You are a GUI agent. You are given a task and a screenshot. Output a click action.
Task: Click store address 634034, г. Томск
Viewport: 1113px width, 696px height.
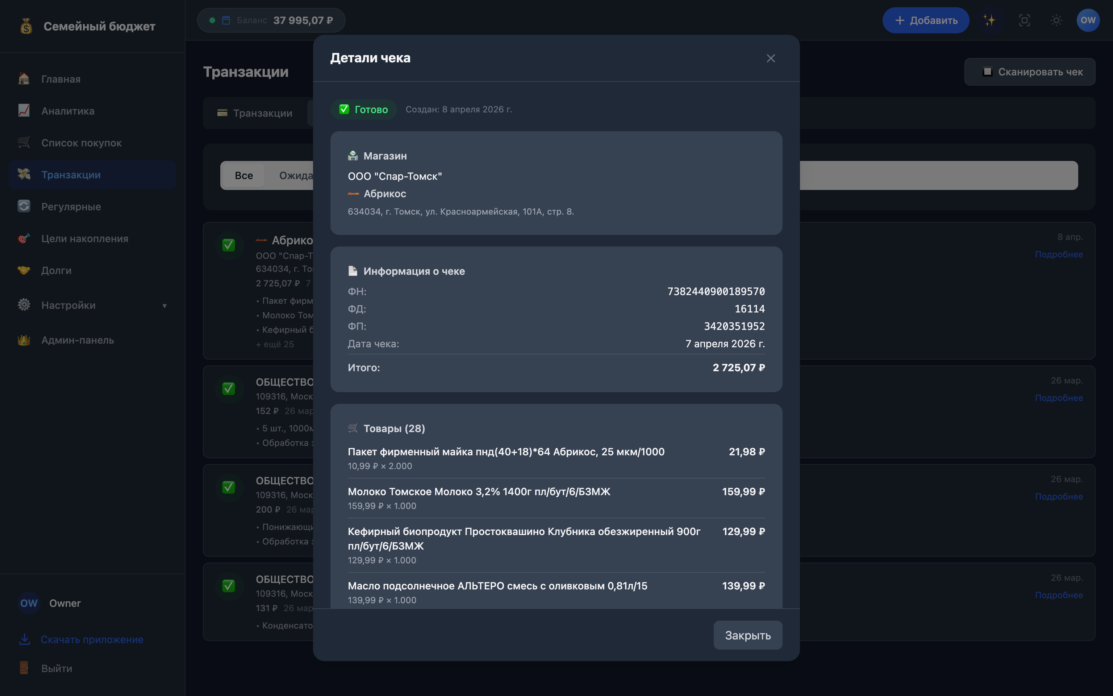[461, 211]
